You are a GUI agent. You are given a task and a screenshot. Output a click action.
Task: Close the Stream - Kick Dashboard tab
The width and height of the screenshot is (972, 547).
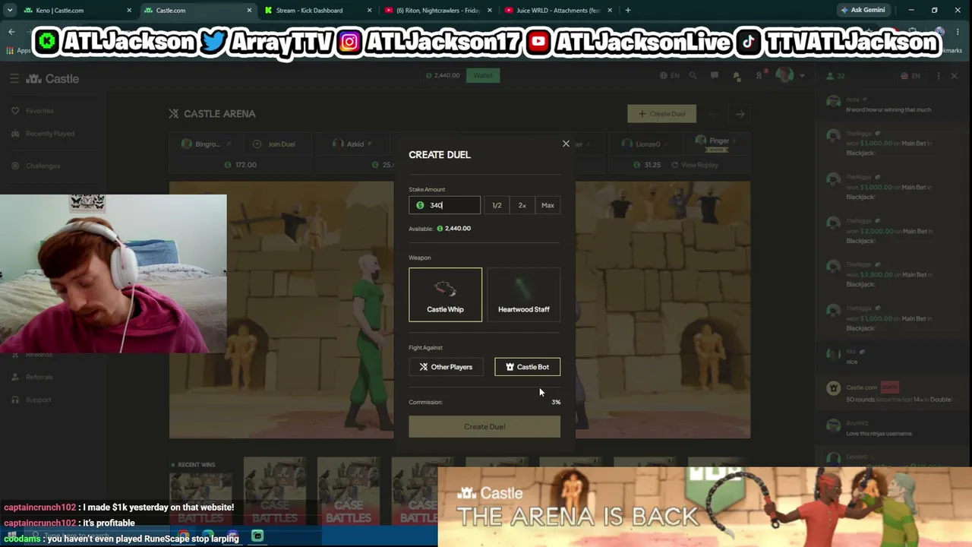(370, 11)
